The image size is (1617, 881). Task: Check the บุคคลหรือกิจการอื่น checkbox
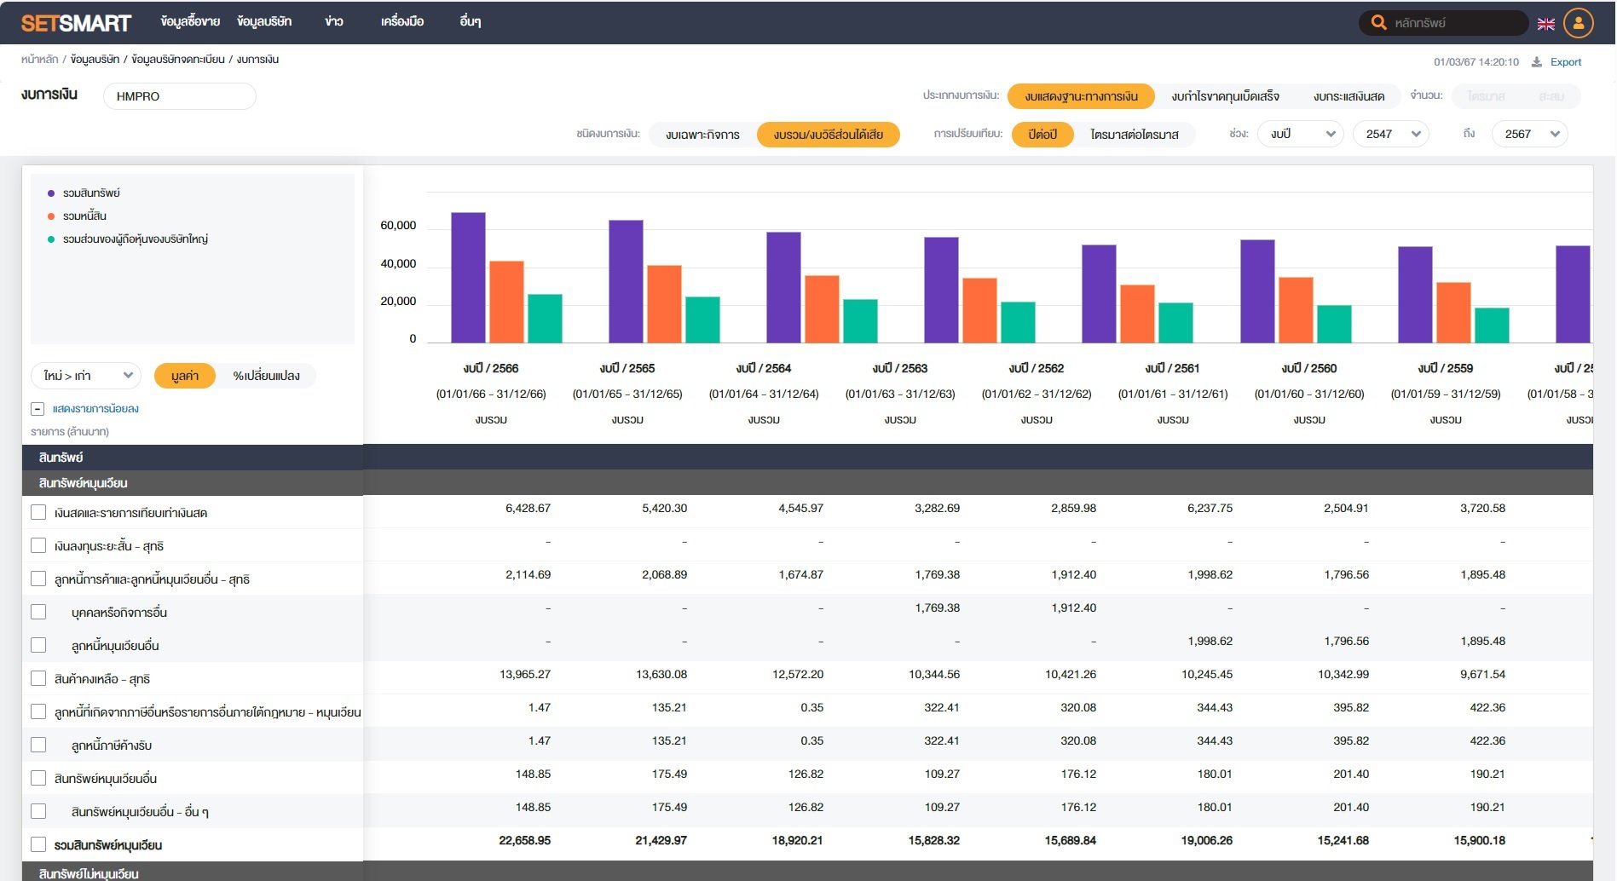coord(38,612)
